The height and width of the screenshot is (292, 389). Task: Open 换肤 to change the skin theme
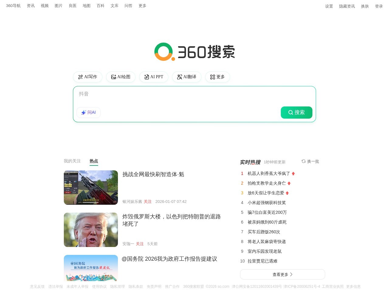click(364, 6)
